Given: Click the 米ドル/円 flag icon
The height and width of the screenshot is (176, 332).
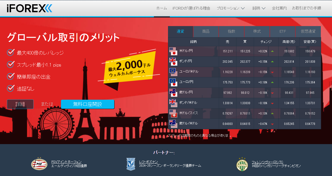Looking at the screenshot, I should (x=173, y=51).
